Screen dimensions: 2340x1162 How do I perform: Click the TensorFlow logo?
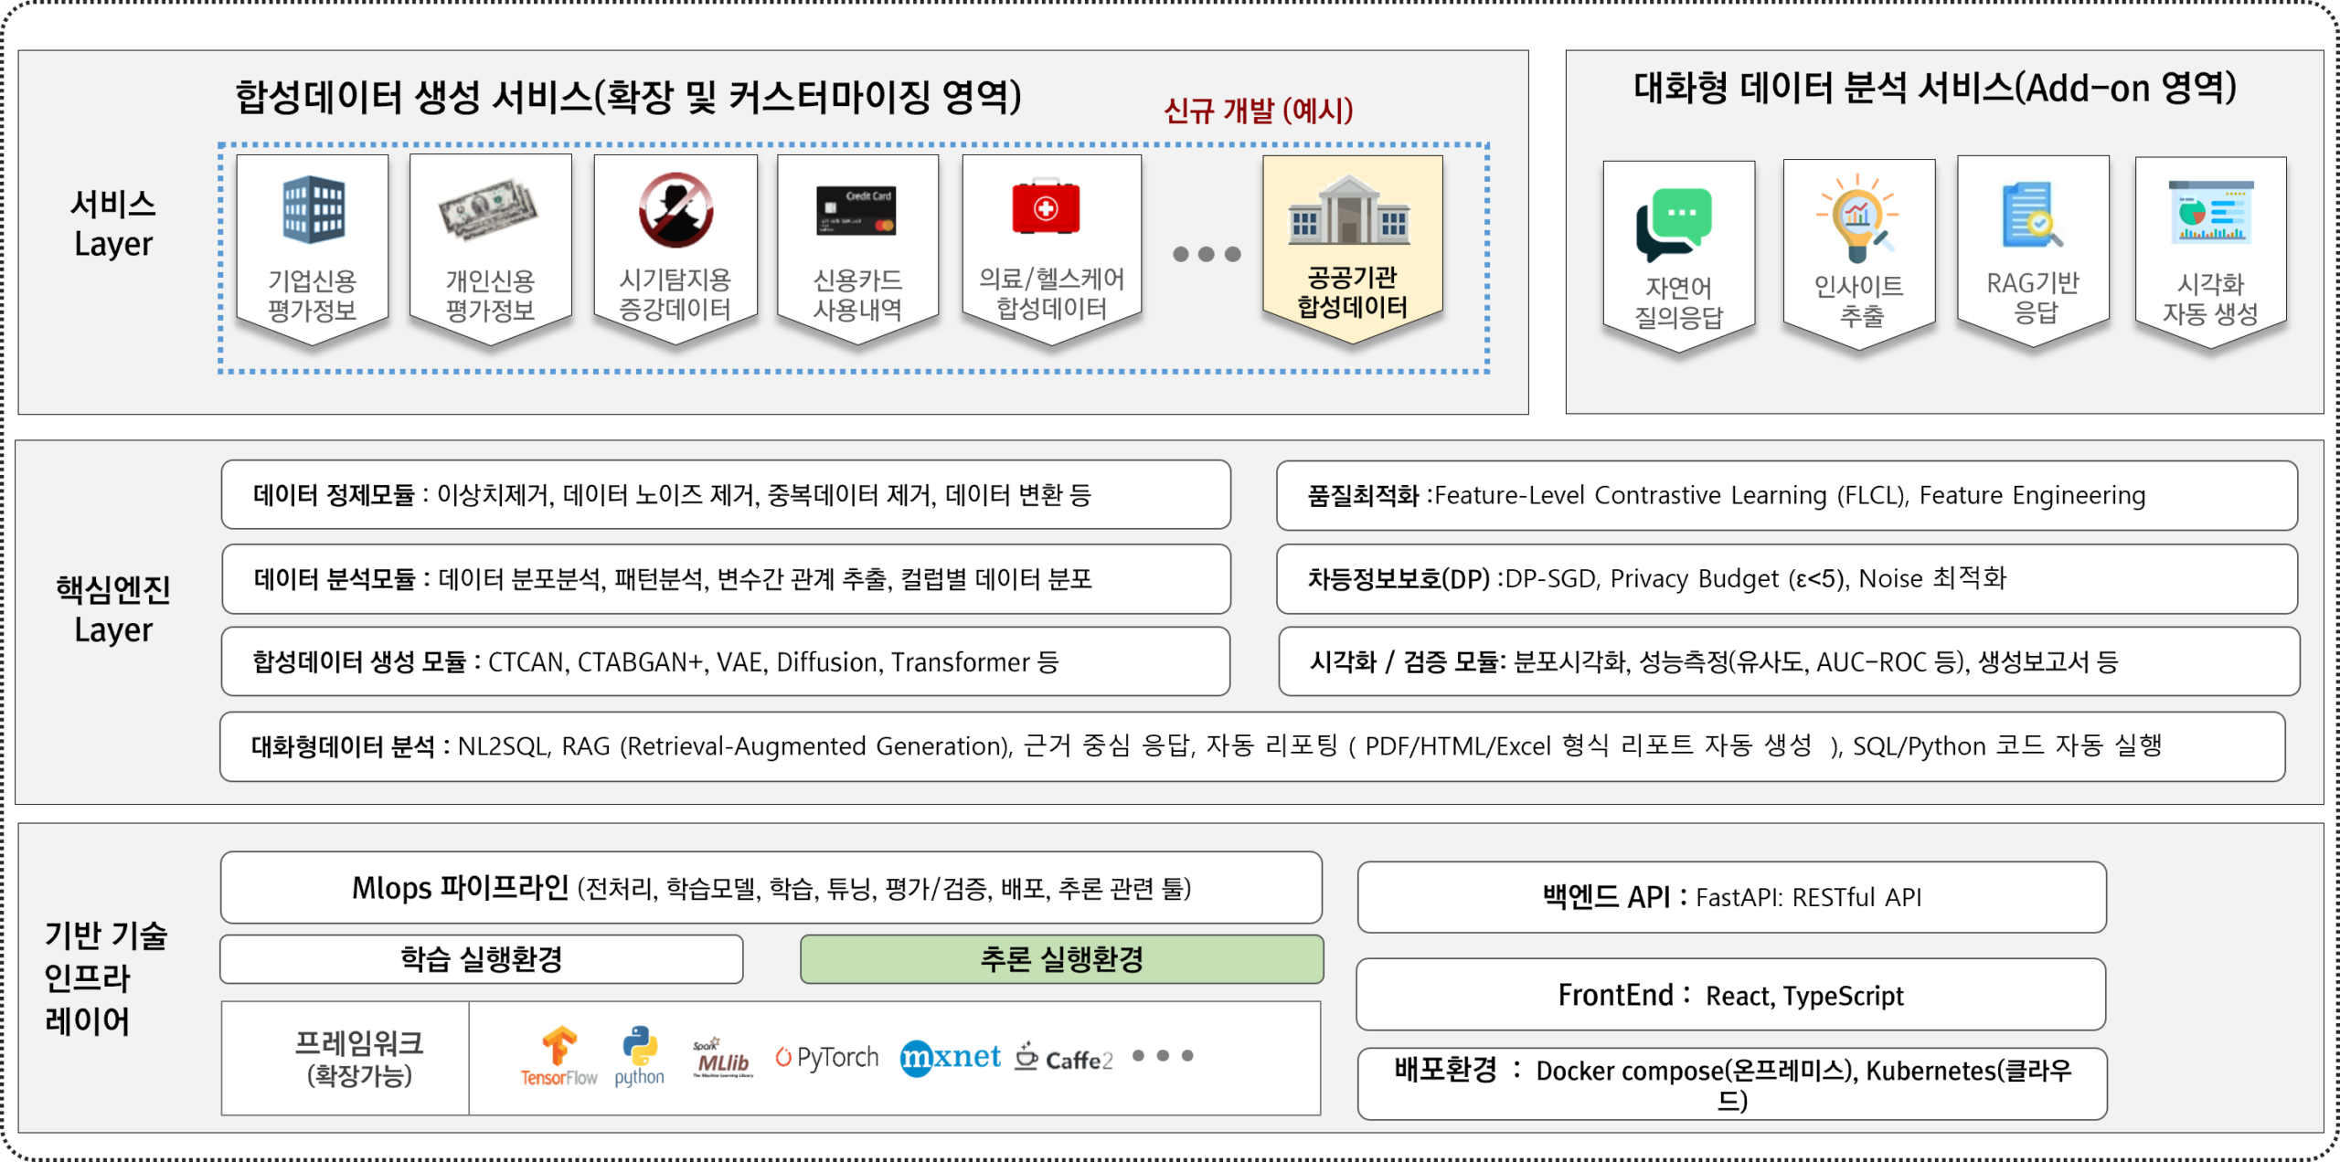tap(558, 1056)
